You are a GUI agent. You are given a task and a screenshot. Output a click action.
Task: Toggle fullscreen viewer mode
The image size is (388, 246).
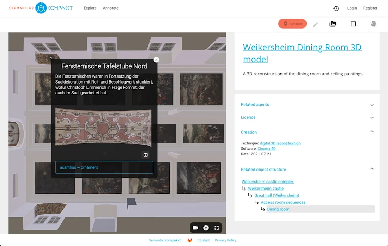pos(217,228)
